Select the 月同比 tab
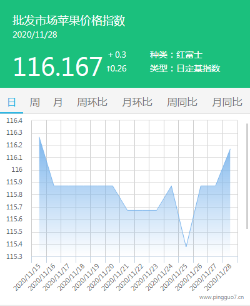 point(227,102)
